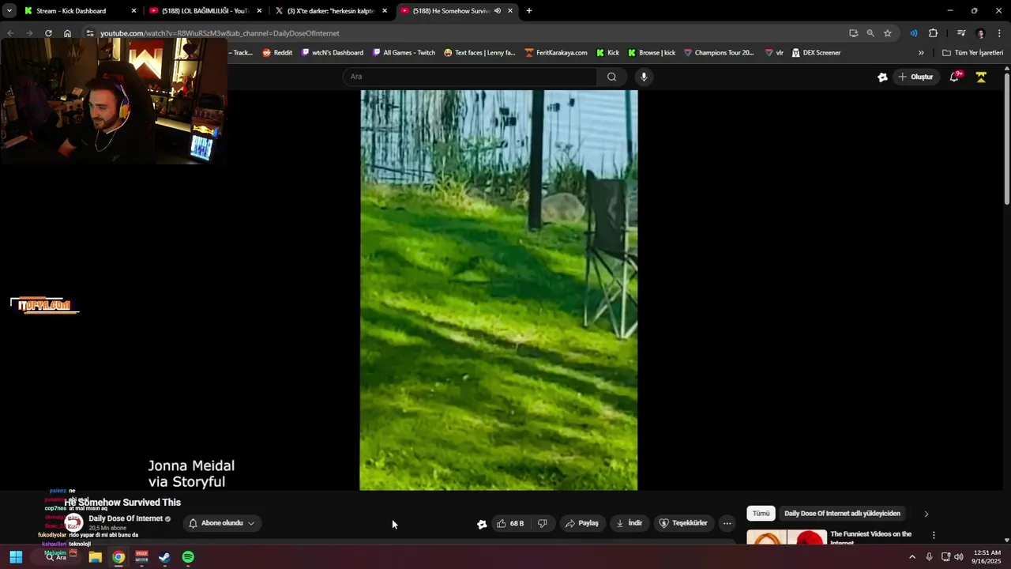Reload the current page
Viewport: 1011px width, 569px height.
(x=48, y=33)
